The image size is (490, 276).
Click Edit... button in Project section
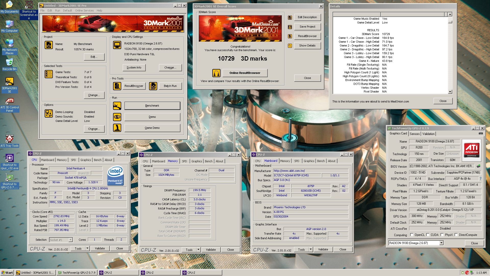(94, 57)
